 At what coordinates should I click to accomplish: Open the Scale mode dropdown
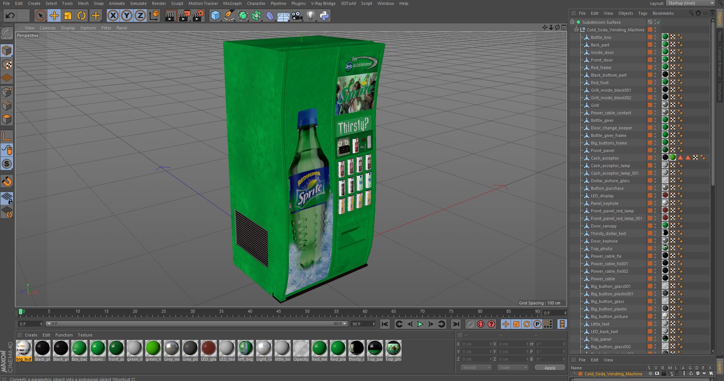click(513, 367)
